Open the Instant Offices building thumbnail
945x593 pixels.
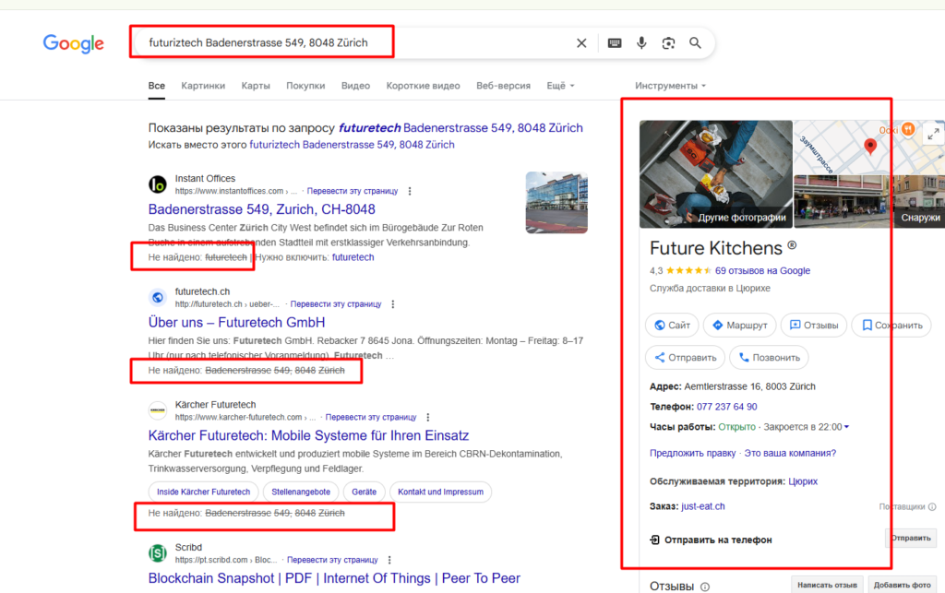click(x=556, y=202)
